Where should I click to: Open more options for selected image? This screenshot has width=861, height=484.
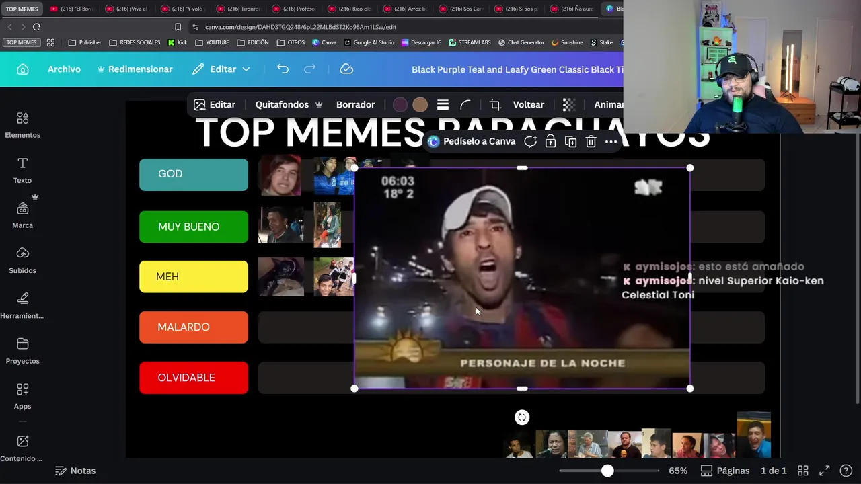tap(611, 141)
